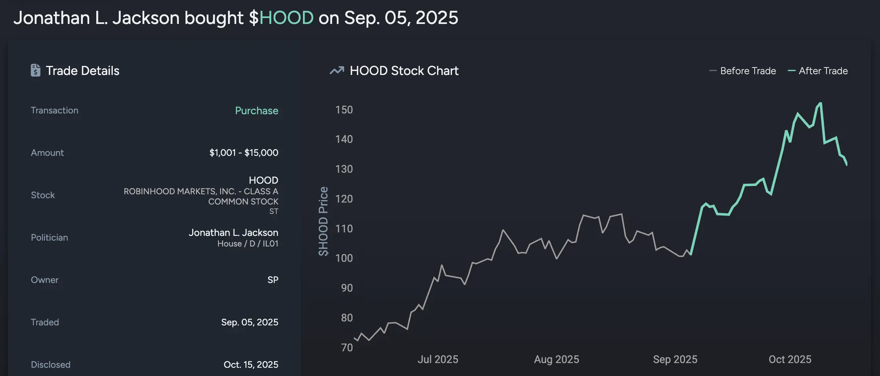The image size is (880, 376).
Task: Click the HOOD Stock Chart title
Action: click(x=404, y=71)
